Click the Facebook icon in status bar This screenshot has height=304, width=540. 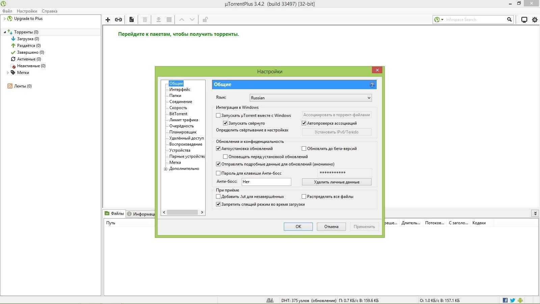pyautogui.click(x=505, y=300)
